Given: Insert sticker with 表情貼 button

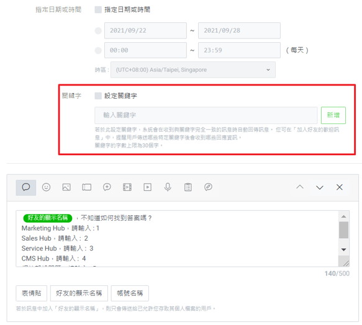Looking at the screenshot, I should tap(32, 293).
